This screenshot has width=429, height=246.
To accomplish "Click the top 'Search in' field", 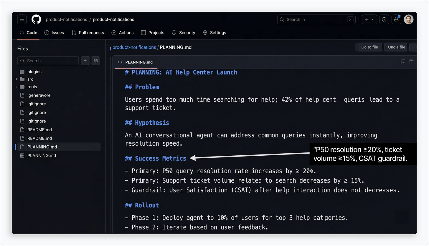I will point(316,19).
